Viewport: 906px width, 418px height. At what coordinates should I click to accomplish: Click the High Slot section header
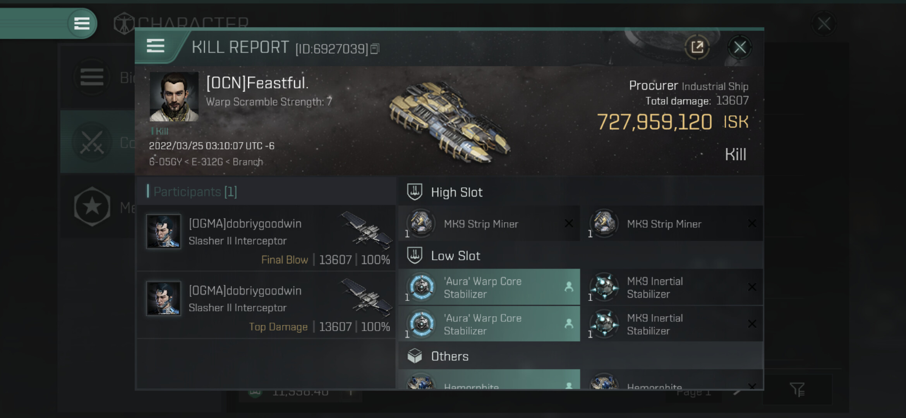[456, 192]
